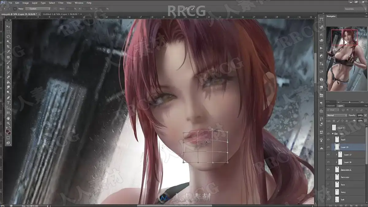Click the foreground color swatch

[x=8, y=131]
